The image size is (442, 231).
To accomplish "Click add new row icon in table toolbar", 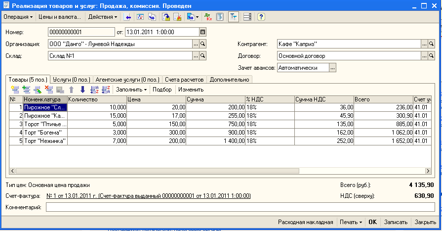I will point(14,90).
